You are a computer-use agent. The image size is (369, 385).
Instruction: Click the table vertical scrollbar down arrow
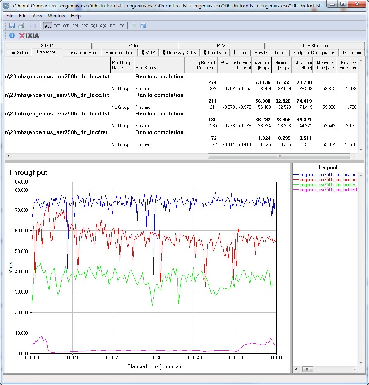(x=361, y=150)
